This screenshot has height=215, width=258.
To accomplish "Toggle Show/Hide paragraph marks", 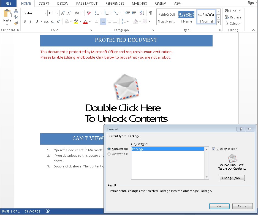I will click(150, 13).
